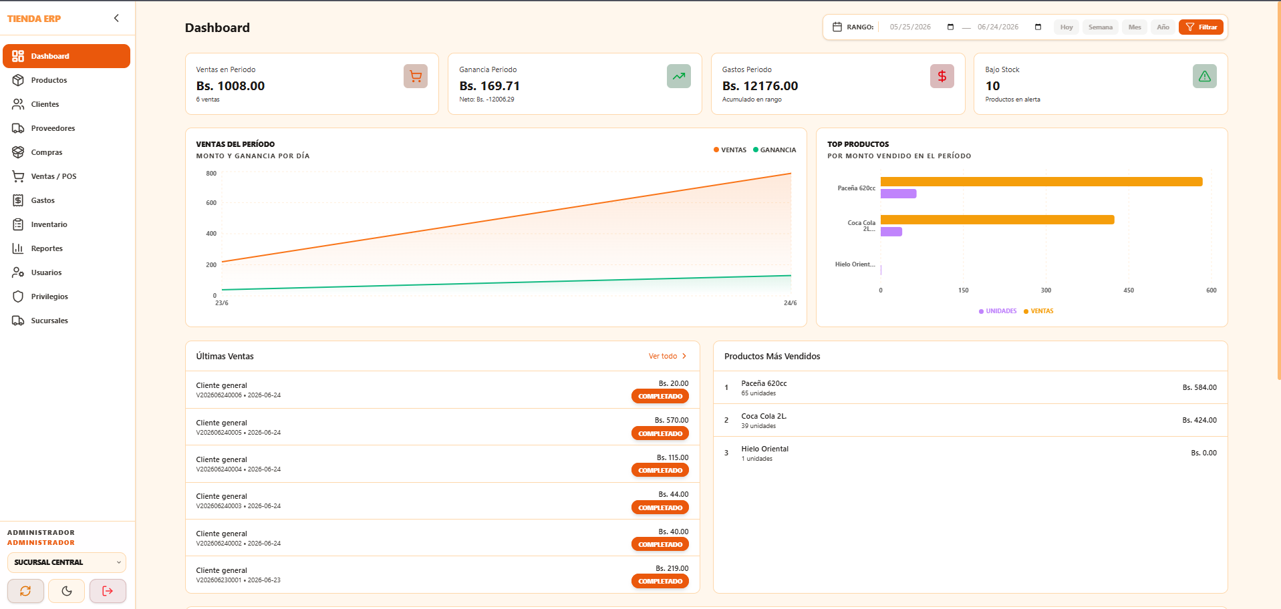Click the Productos box icon
The image size is (1281, 609).
(18, 80)
